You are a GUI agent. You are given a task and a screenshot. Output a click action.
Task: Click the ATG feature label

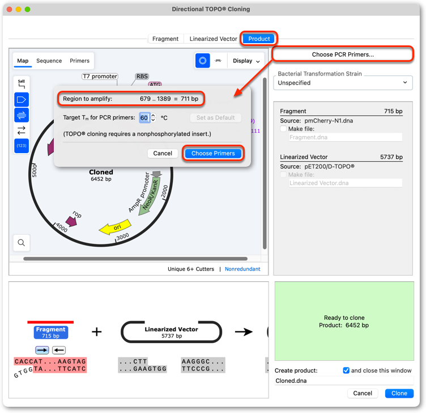(155, 84)
